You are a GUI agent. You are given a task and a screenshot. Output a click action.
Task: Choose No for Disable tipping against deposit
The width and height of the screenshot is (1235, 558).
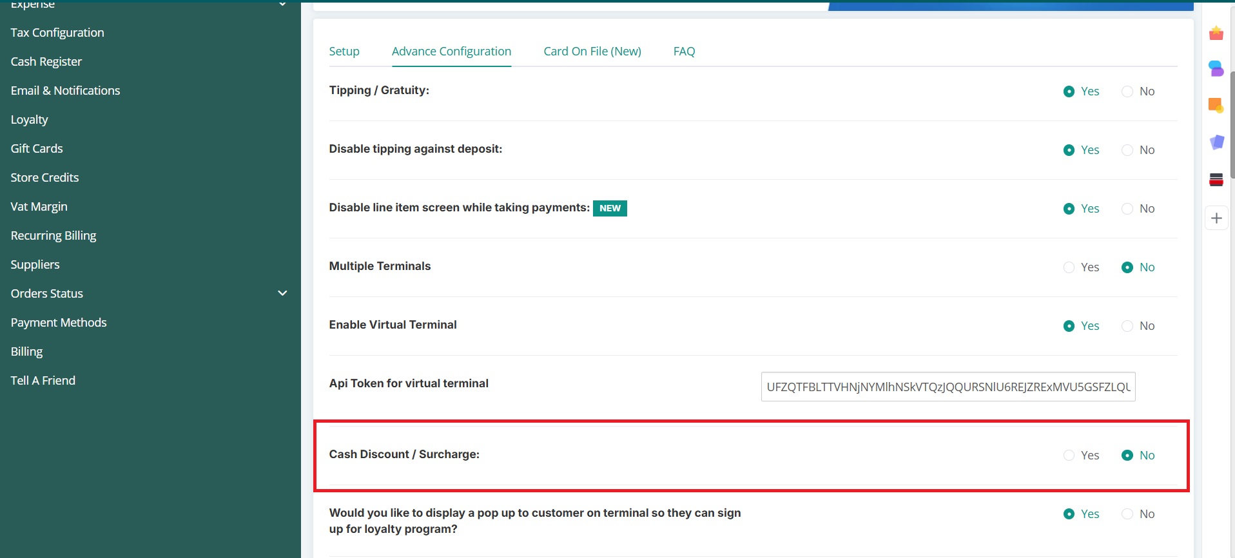[1127, 150]
